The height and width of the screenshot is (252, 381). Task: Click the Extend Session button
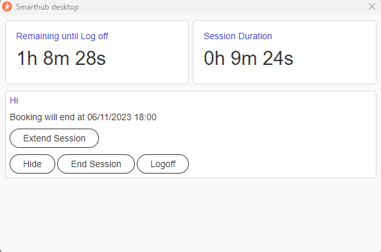[54, 138]
